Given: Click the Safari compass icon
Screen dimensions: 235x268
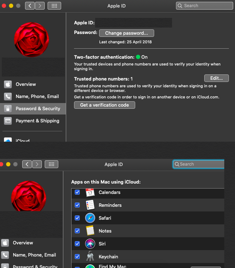Looking at the screenshot, I should point(90,218).
